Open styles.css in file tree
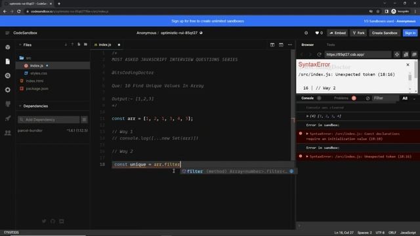420x236 pixels. (39, 73)
